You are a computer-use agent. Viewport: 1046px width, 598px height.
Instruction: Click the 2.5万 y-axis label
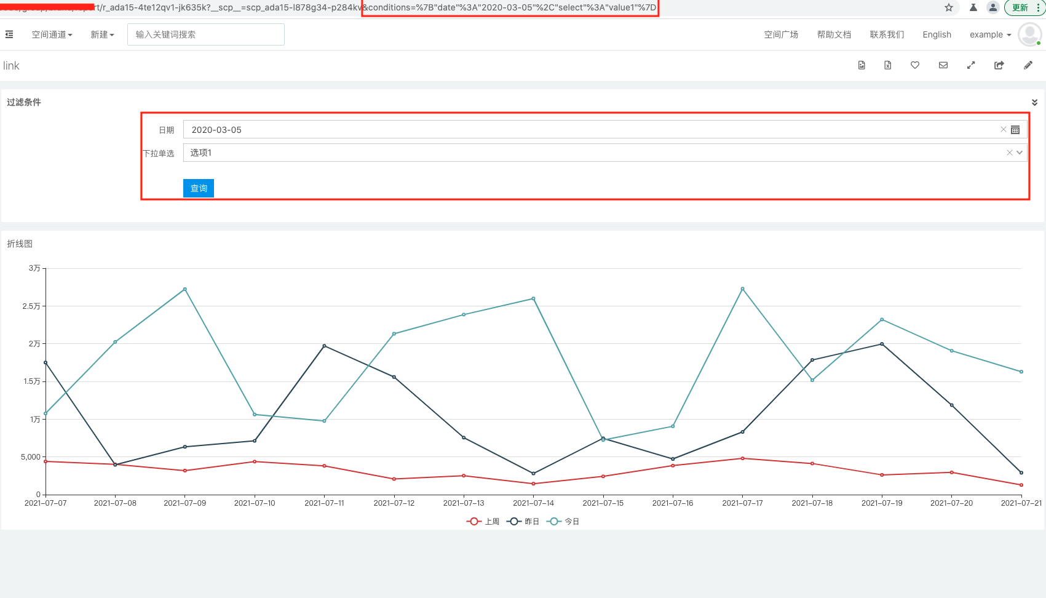click(x=31, y=306)
